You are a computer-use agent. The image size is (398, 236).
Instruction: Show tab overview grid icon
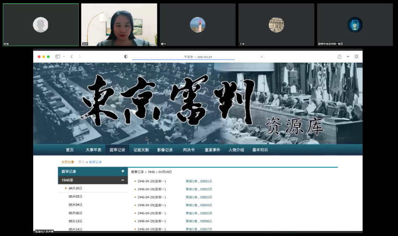click(x=356, y=57)
